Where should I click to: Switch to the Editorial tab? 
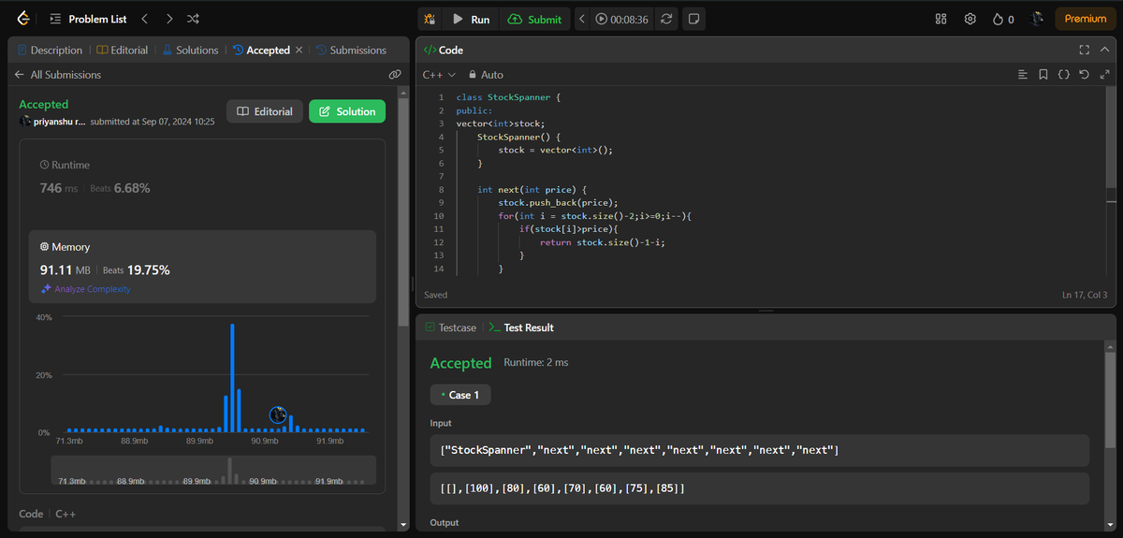(x=123, y=51)
